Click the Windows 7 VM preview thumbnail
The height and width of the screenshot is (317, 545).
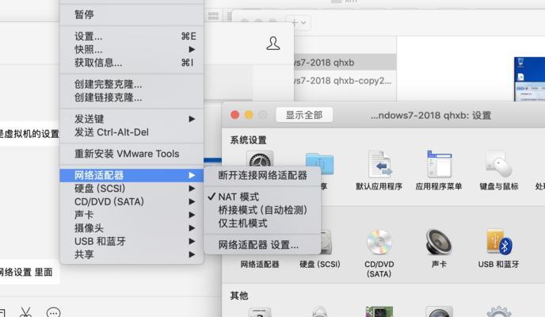[529, 79]
